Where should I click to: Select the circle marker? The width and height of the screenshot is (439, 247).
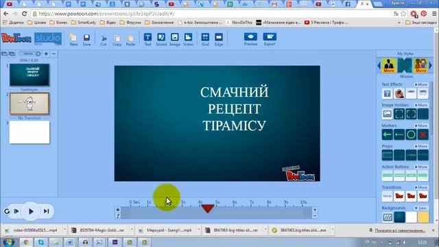coord(411,134)
